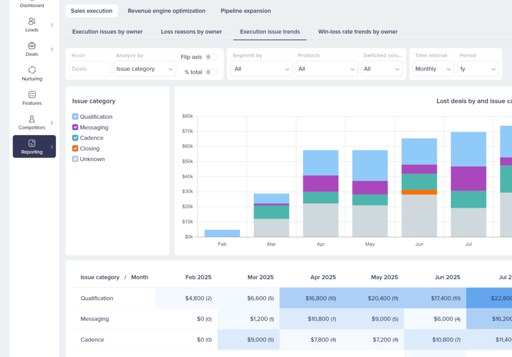Viewport: 512px width, 357px height.
Task: Uncheck the Closing category checkbox
Action: [75, 148]
